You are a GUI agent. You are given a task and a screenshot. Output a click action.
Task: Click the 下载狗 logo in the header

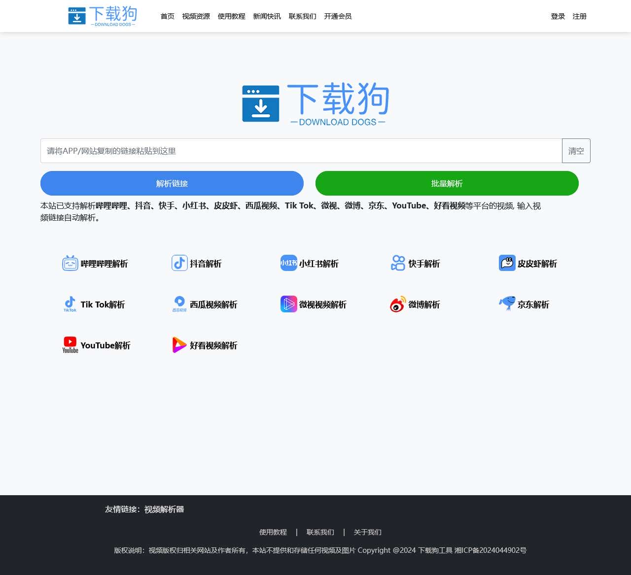(103, 16)
